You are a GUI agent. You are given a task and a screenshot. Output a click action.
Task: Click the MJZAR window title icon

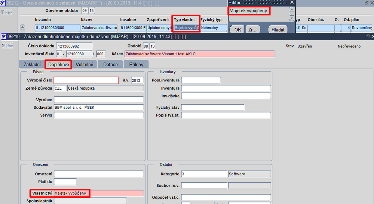(4, 37)
